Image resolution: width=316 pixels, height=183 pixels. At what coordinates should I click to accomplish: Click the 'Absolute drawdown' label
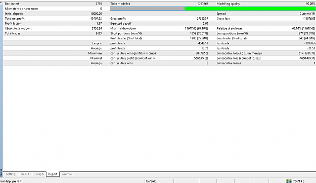18,29
